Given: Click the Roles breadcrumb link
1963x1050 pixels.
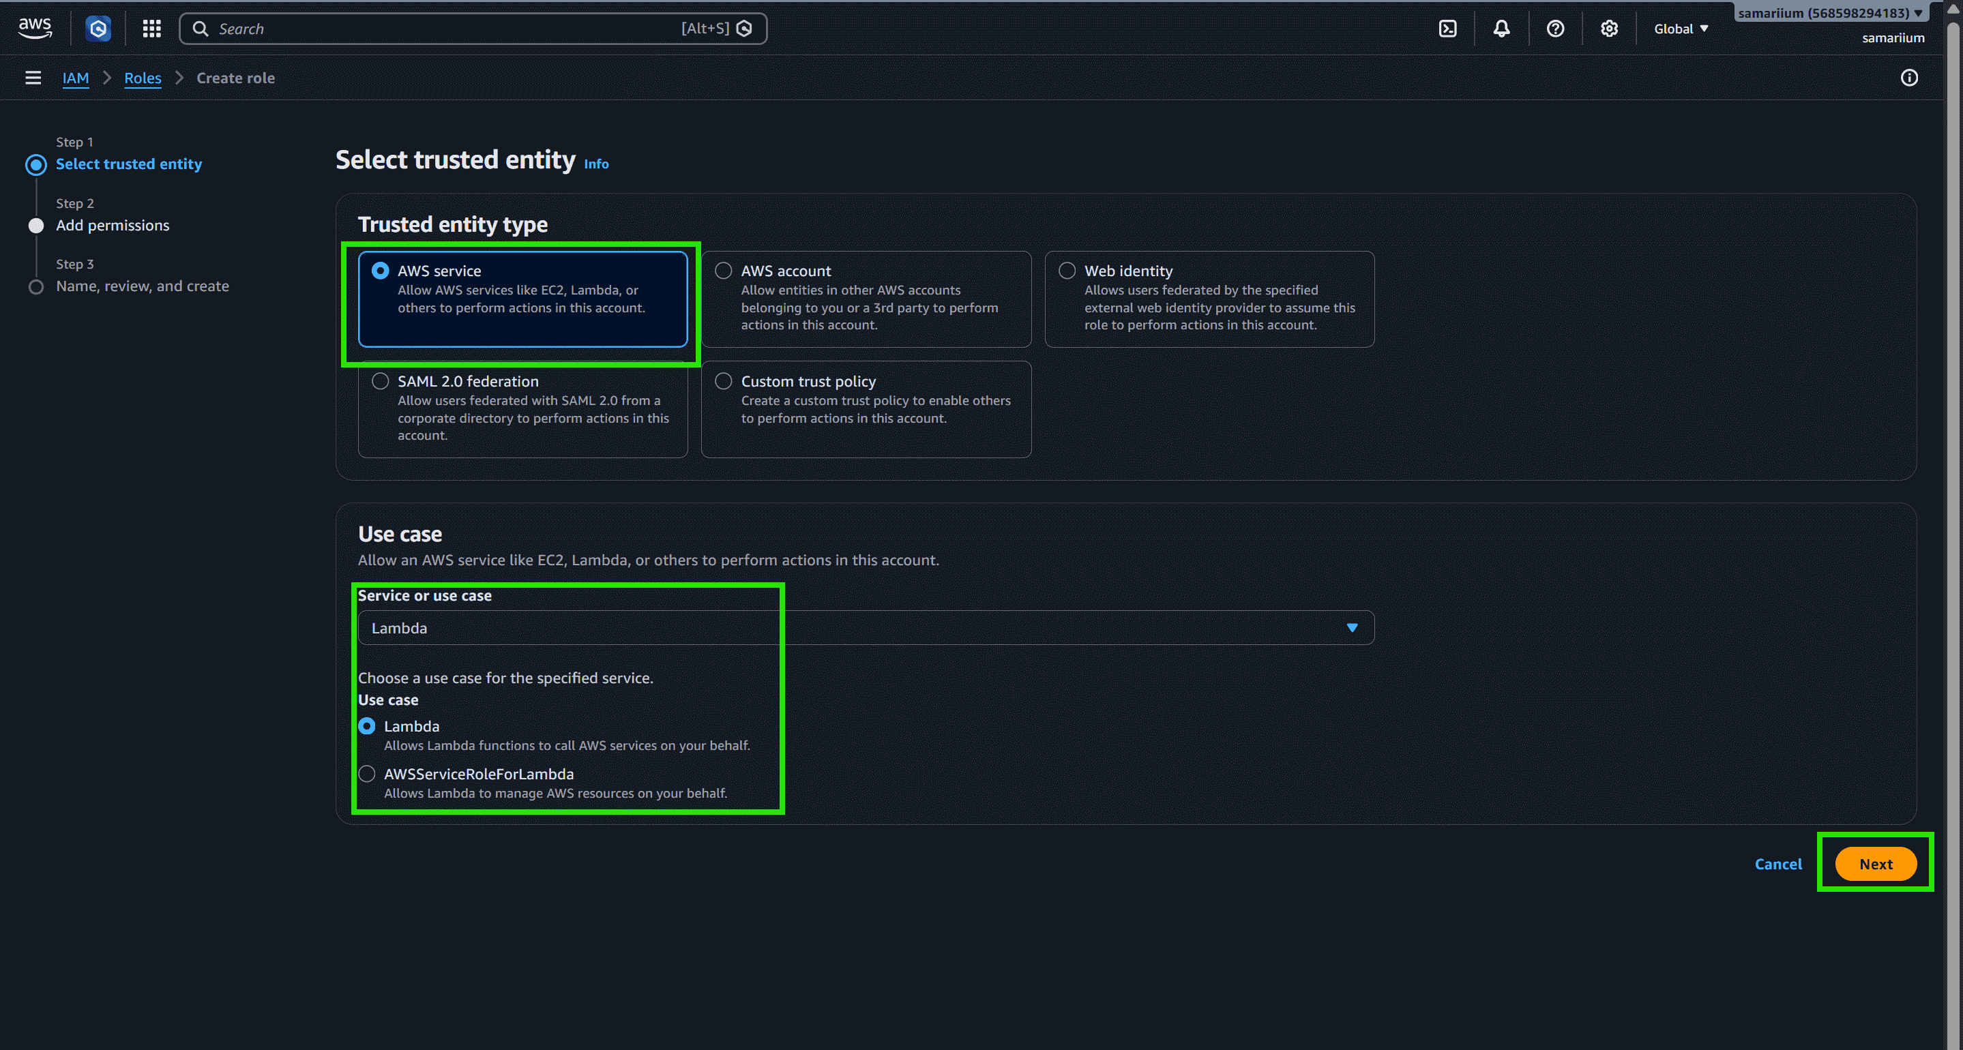Looking at the screenshot, I should click(x=143, y=78).
